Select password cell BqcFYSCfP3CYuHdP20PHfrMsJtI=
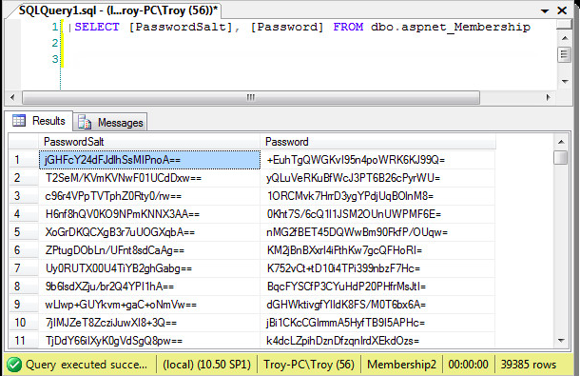580x376 pixels. coord(377,287)
